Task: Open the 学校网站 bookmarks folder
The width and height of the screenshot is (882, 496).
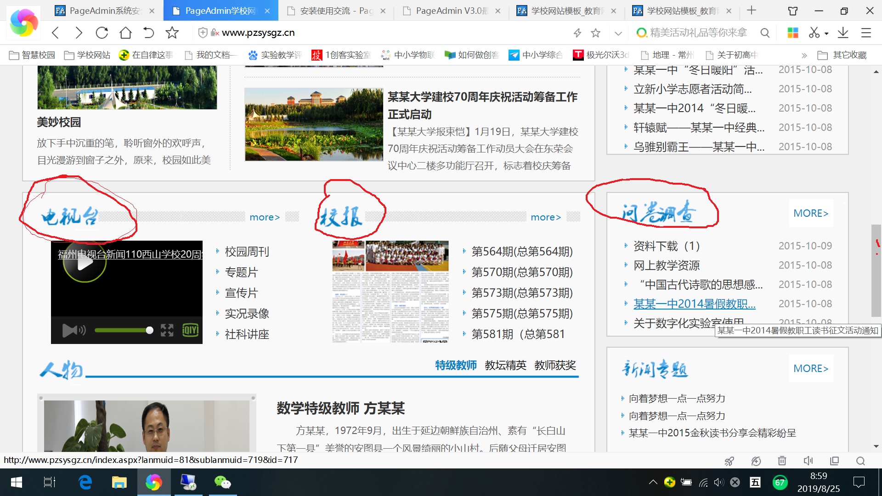Action: (87, 55)
